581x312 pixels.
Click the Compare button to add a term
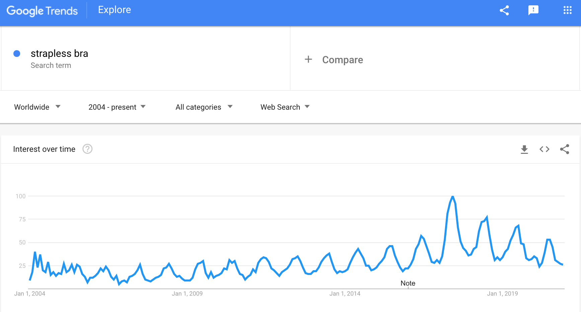(x=343, y=60)
